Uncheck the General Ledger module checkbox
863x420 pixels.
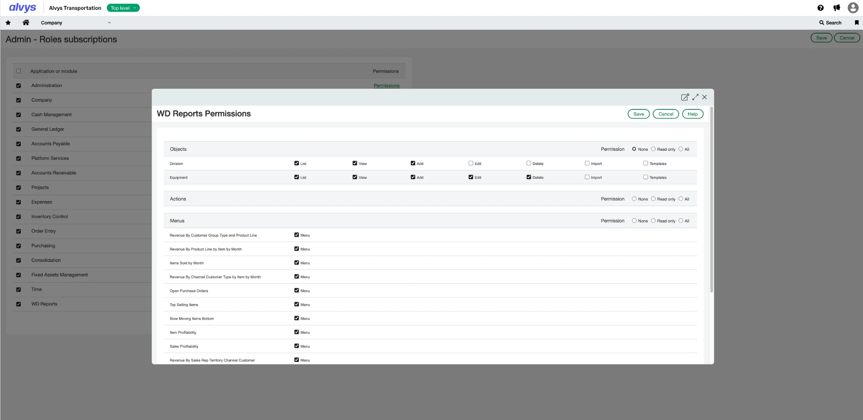[x=19, y=129]
